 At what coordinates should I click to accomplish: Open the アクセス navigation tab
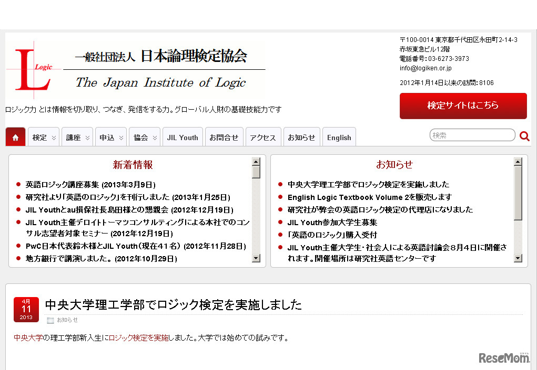[x=263, y=137]
